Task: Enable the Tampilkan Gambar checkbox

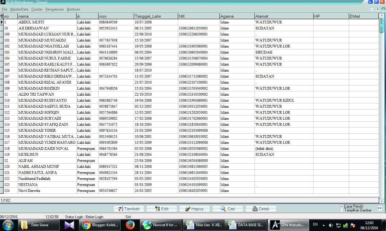Action: (x=341, y=211)
